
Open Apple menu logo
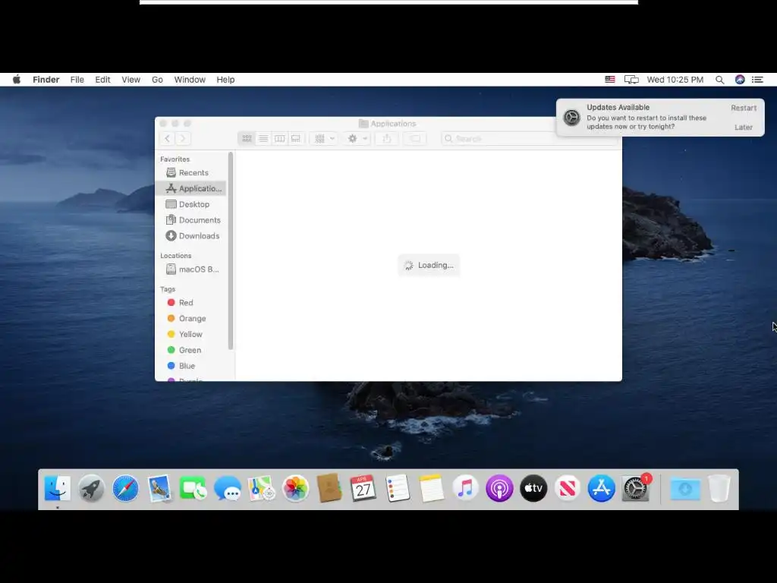[x=17, y=79]
